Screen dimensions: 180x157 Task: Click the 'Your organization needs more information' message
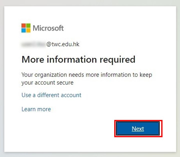click(x=87, y=79)
